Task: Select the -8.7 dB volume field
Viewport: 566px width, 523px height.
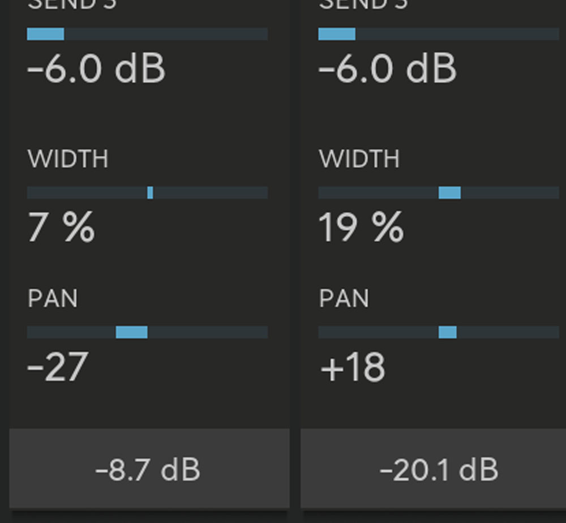Action: (149, 469)
